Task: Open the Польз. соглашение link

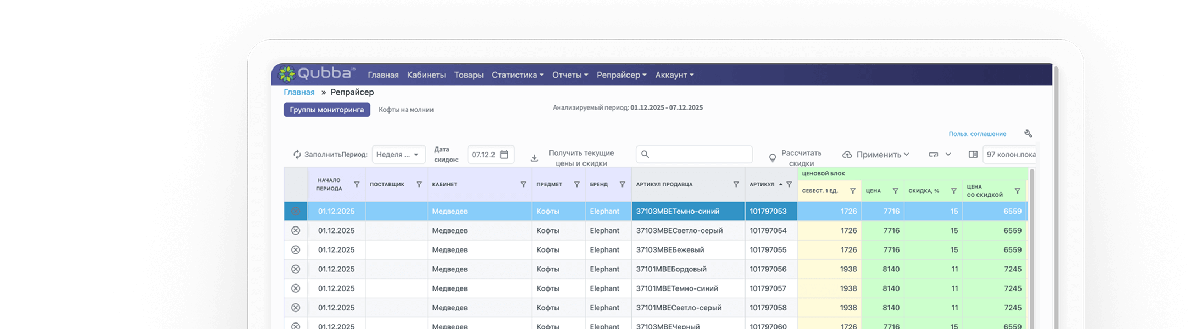Action: point(977,134)
